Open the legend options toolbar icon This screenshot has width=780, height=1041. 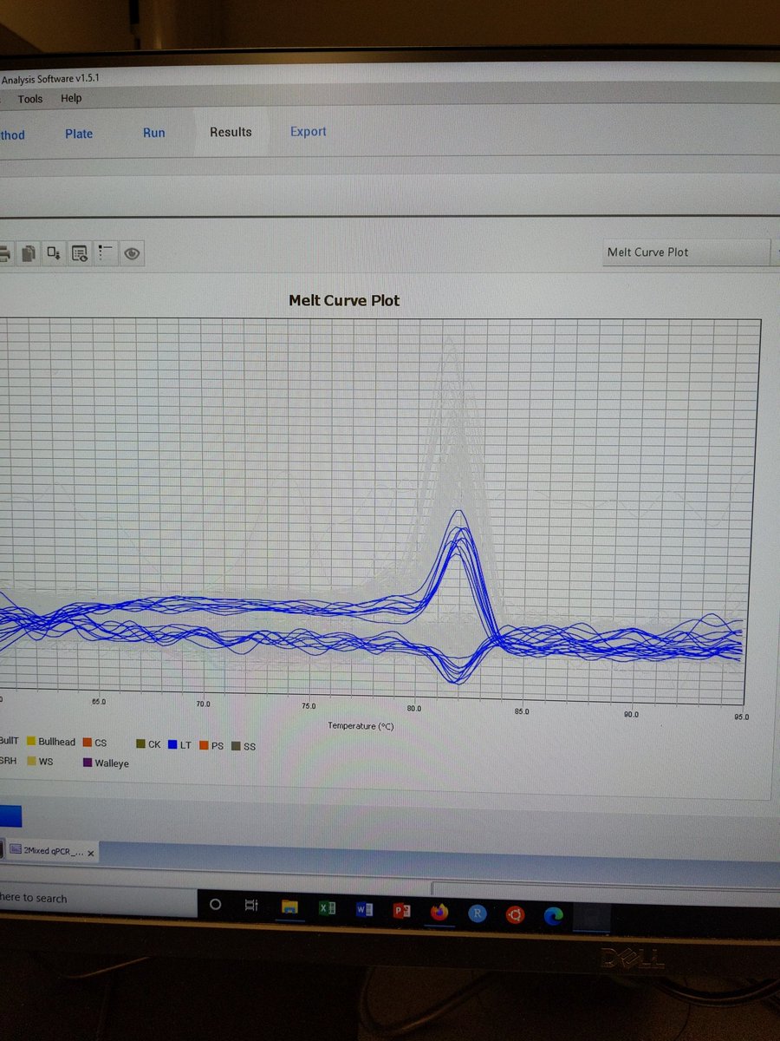pyautogui.click(x=106, y=252)
